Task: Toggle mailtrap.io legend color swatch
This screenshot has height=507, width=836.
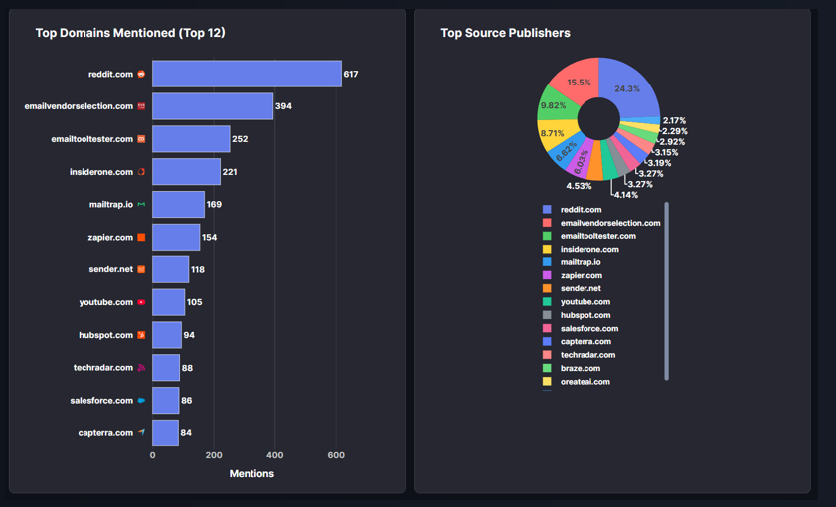Action: click(547, 262)
